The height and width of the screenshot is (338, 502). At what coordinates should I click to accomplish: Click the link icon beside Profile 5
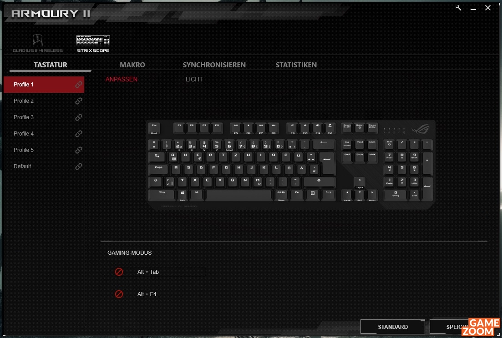[x=78, y=150]
